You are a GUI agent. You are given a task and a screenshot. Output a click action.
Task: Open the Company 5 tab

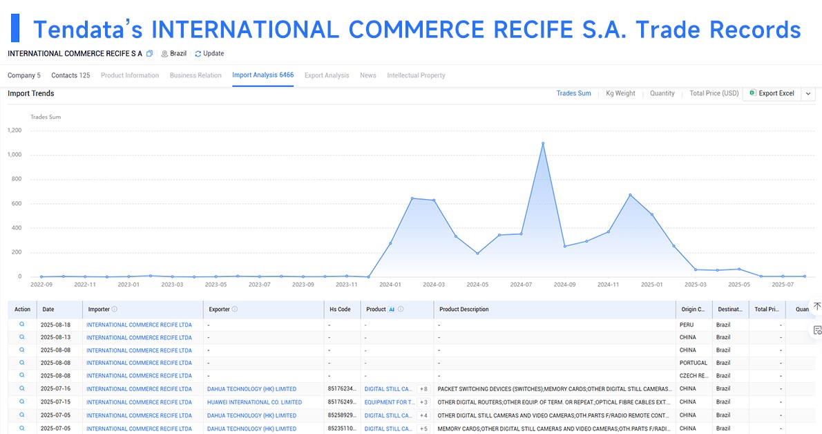coord(24,75)
